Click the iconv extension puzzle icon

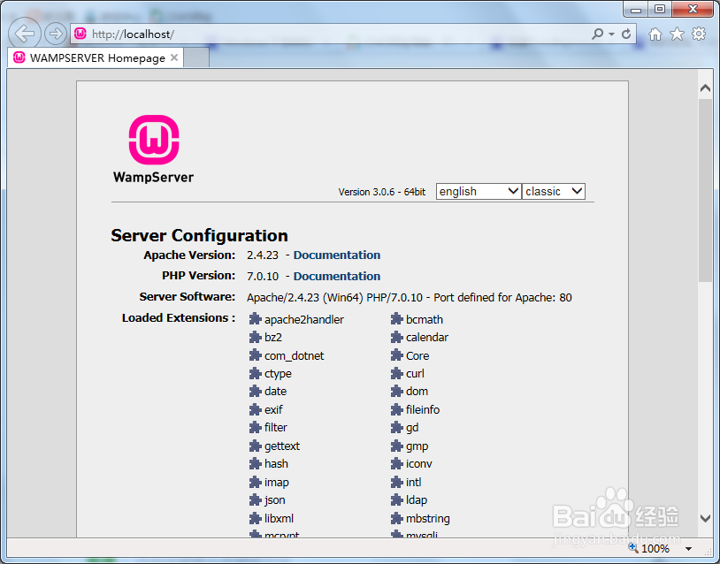(397, 464)
